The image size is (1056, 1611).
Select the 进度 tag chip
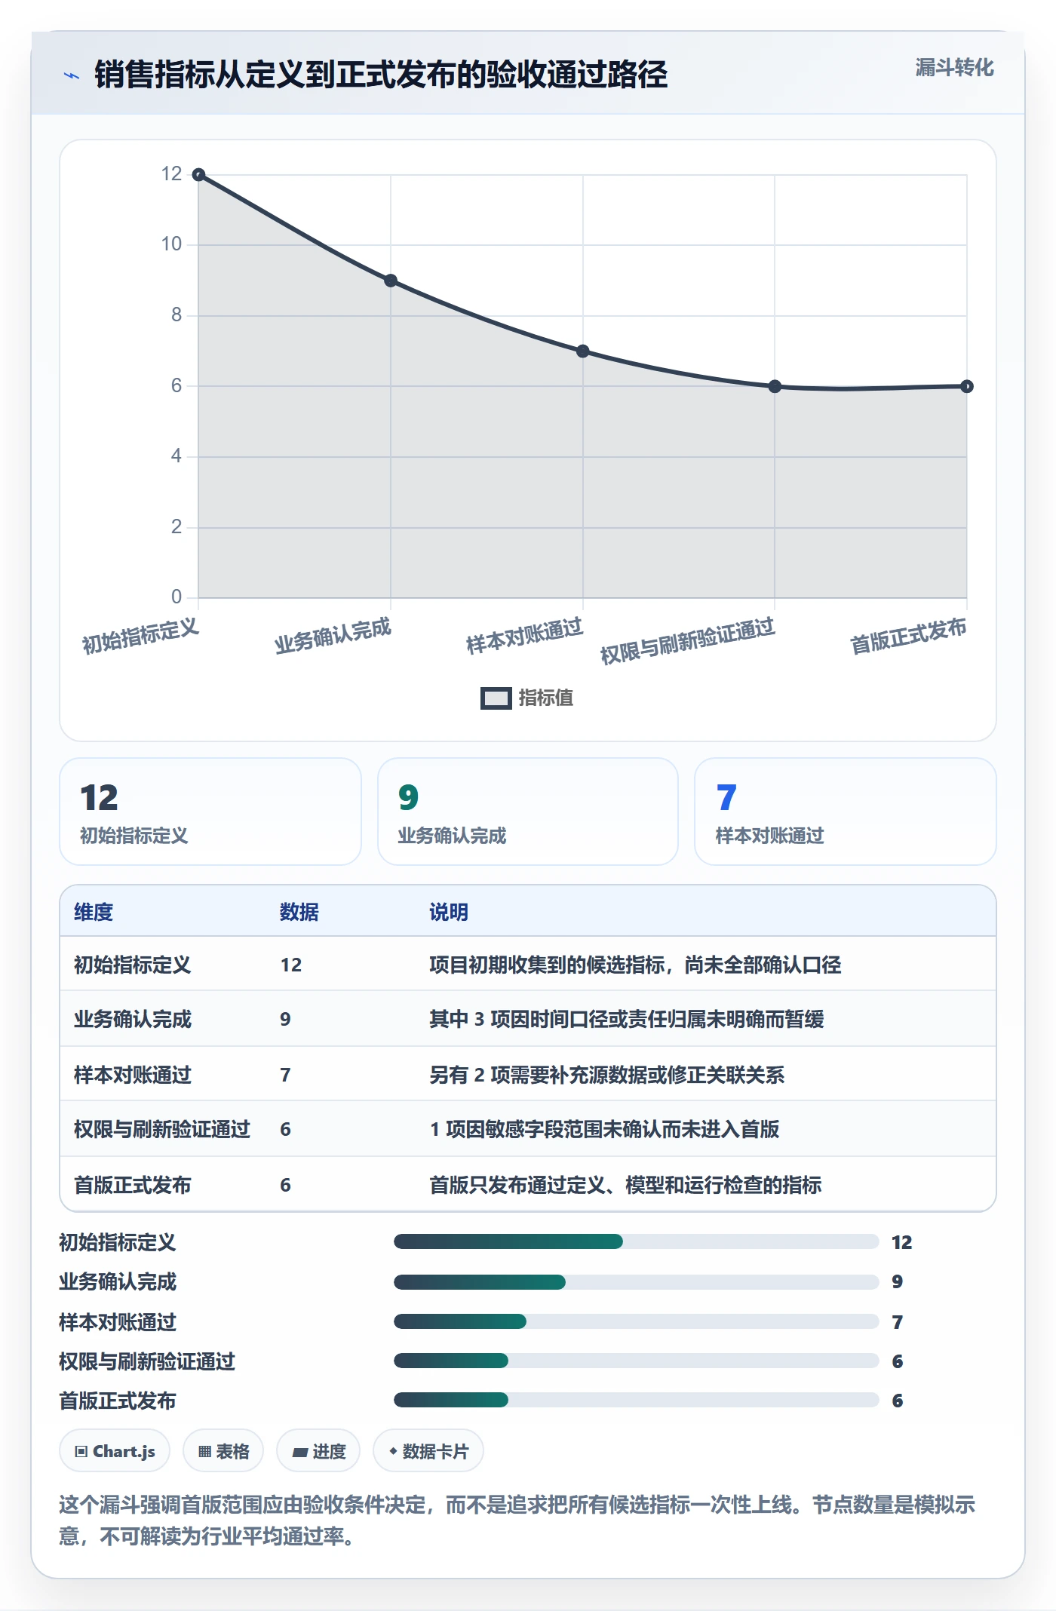[x=318, y=1450]
